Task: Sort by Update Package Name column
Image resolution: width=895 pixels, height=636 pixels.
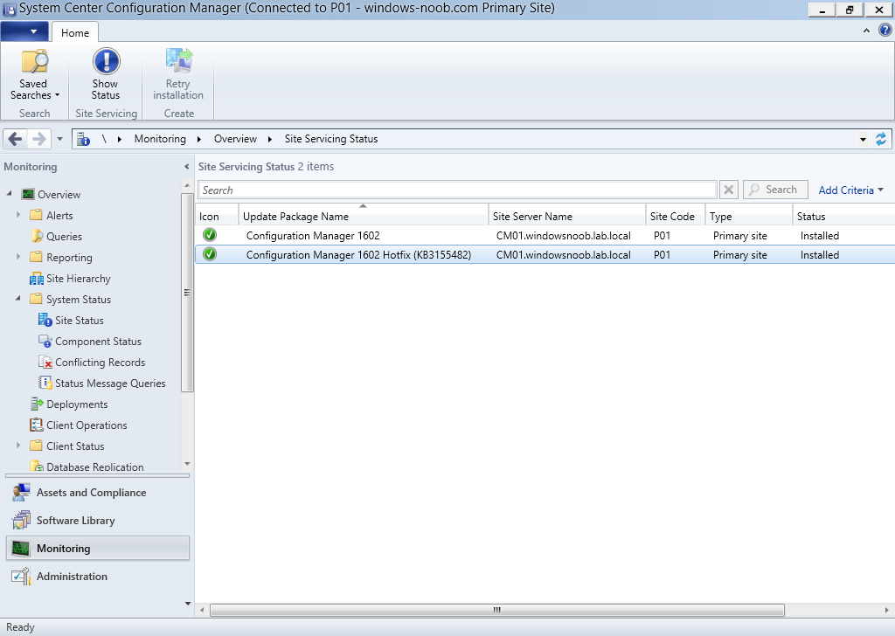Action: (363, 216)
